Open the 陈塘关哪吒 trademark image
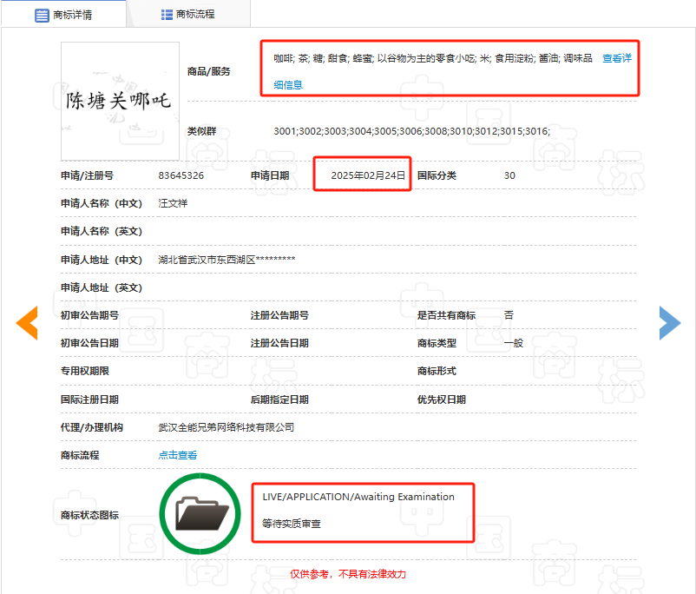The image size is (696, 594). 120,101
